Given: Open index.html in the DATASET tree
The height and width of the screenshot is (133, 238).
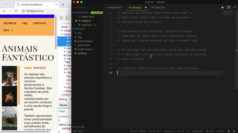Looking at the screenshot, I should (x=83, y=45).
